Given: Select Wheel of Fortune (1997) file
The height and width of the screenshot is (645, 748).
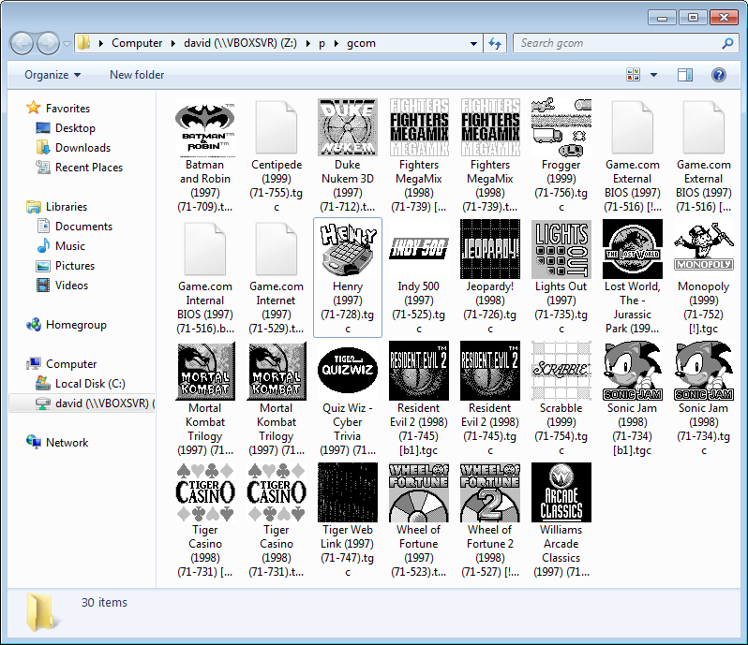Looking at the screenshot, I should [418, 520].
